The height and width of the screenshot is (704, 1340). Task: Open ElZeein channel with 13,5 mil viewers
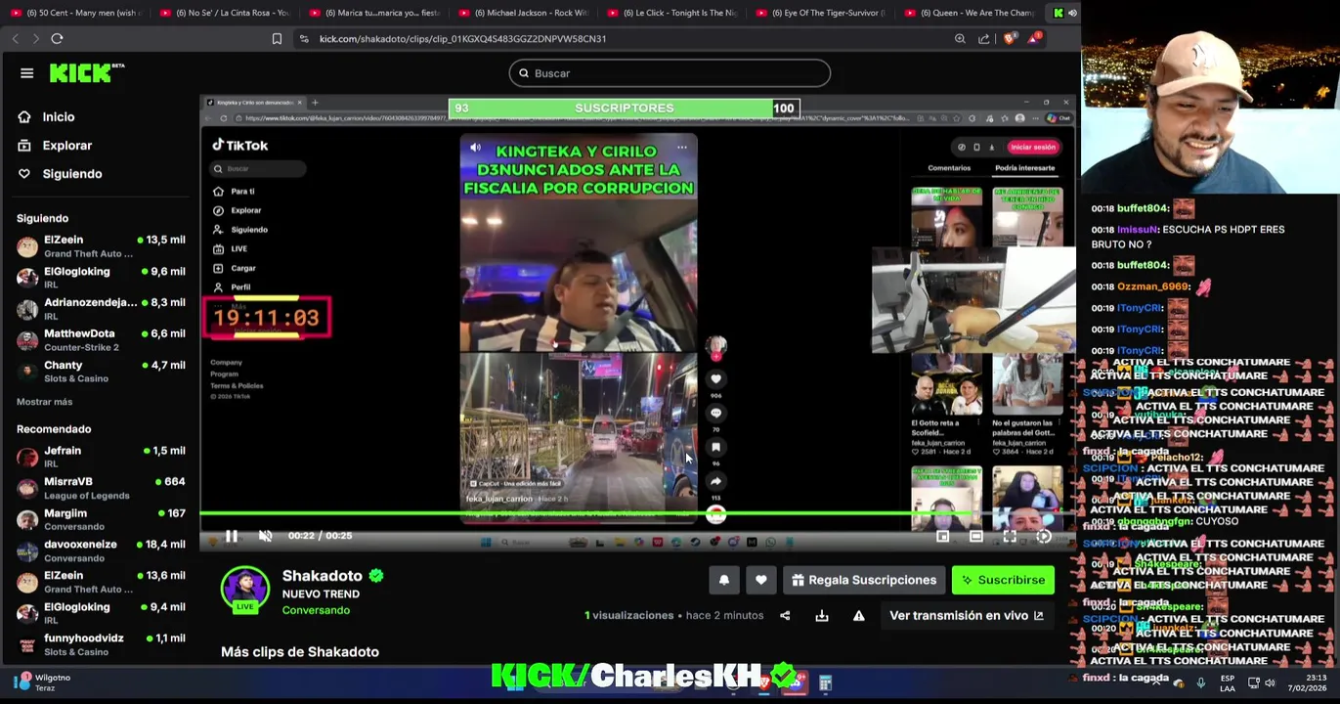101,246
